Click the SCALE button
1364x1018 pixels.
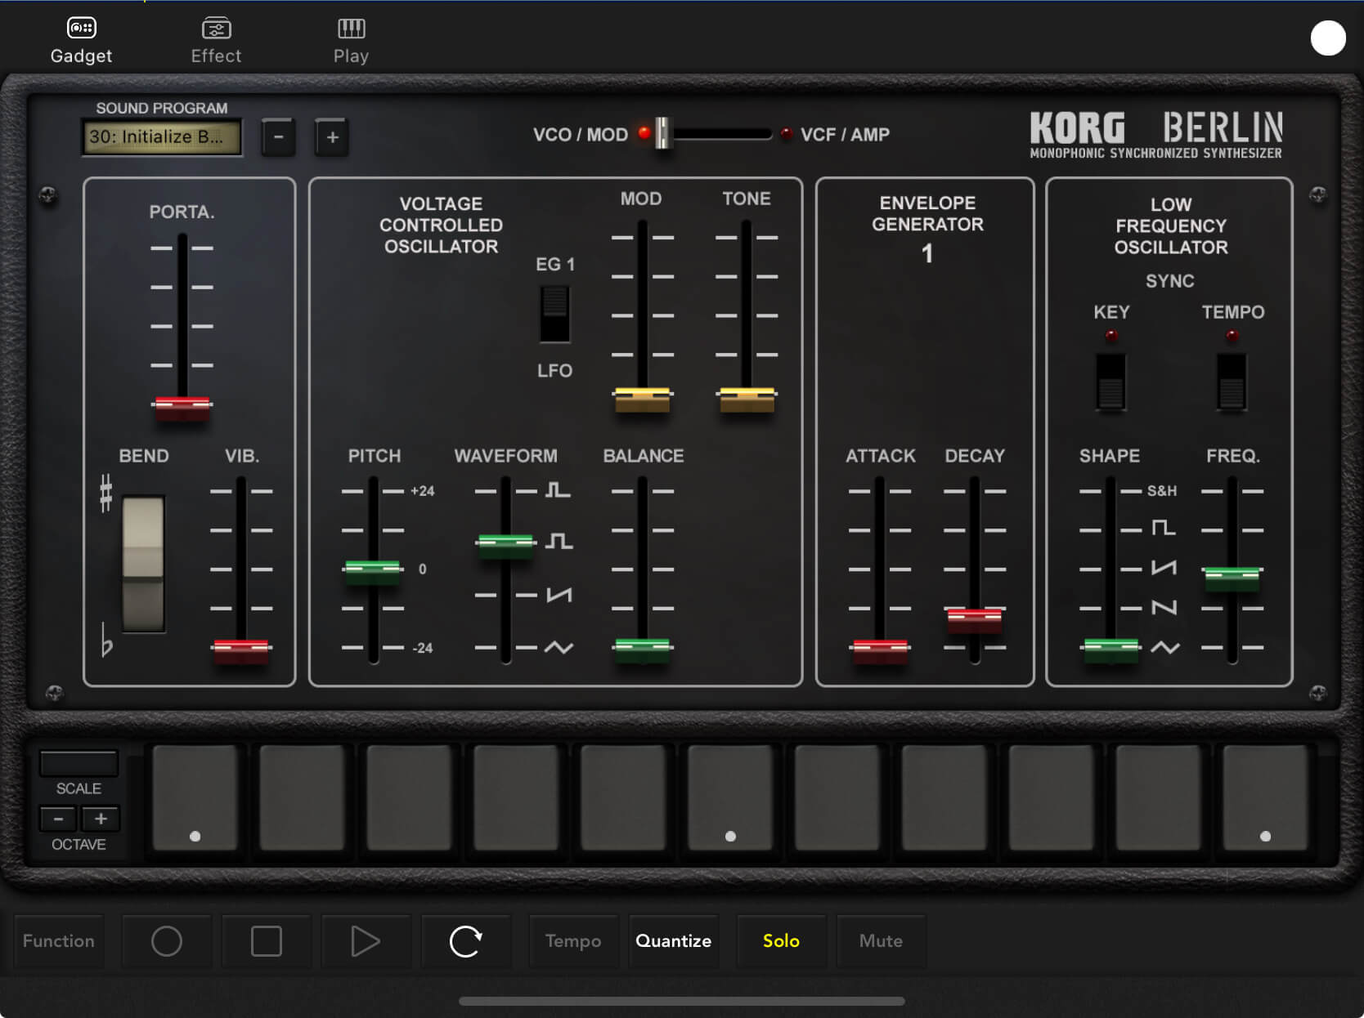[79, 764]
